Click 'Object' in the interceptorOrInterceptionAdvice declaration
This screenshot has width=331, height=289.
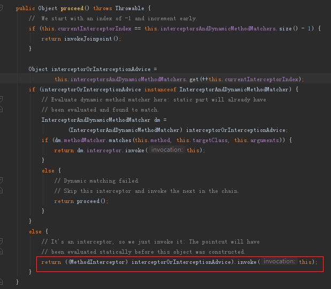point(38,69)
